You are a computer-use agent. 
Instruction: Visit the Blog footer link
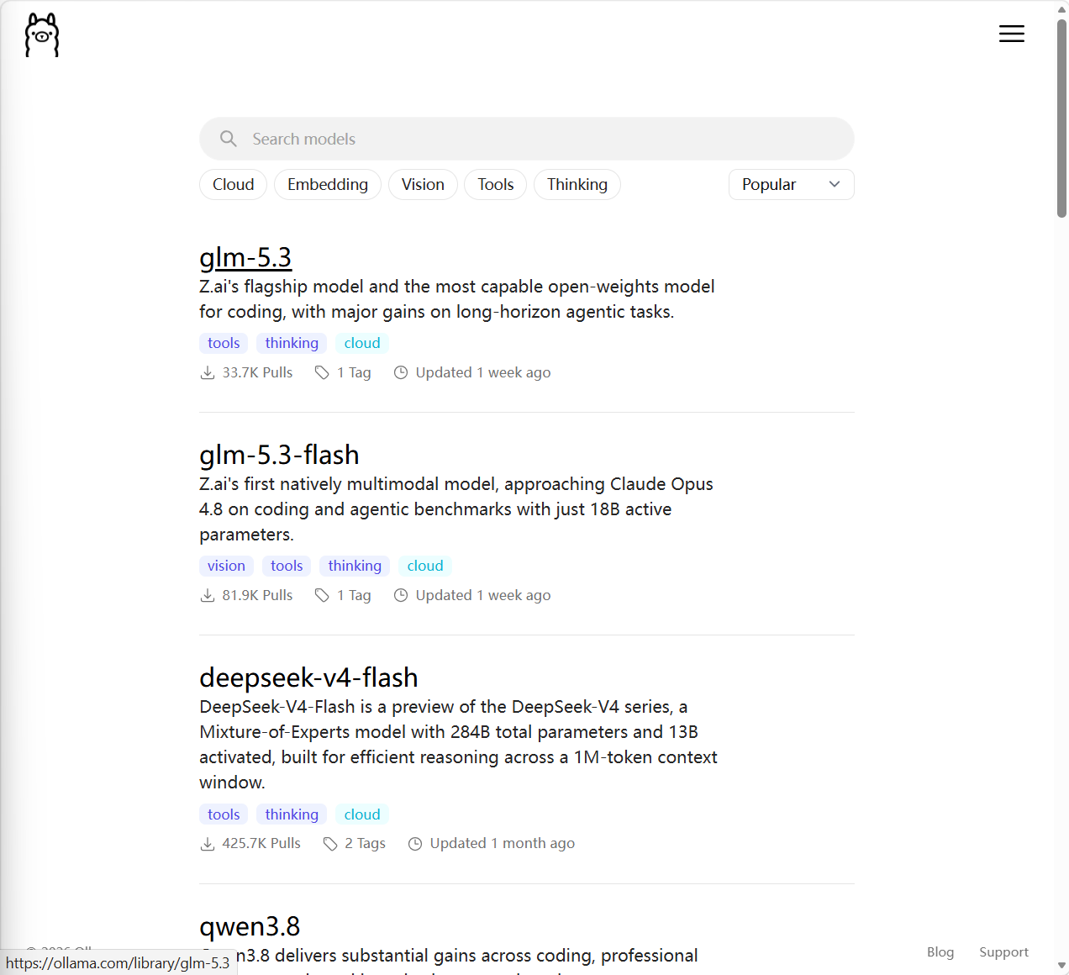[x=940, y=952]
